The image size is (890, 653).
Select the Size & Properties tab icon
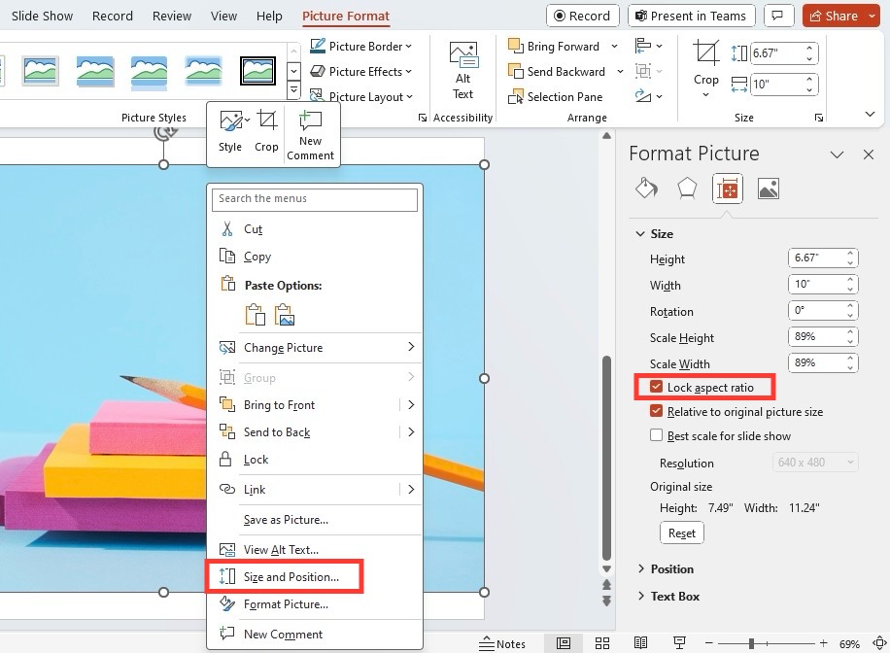(x=727, y=189)
